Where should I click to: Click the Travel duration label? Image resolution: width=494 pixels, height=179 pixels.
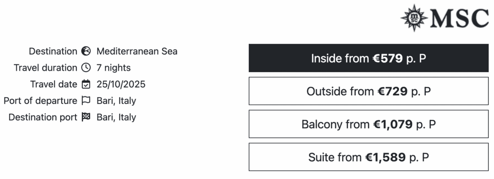(x=45, y=68)
